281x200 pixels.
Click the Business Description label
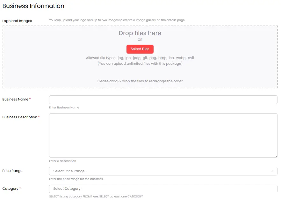point(19,117)
